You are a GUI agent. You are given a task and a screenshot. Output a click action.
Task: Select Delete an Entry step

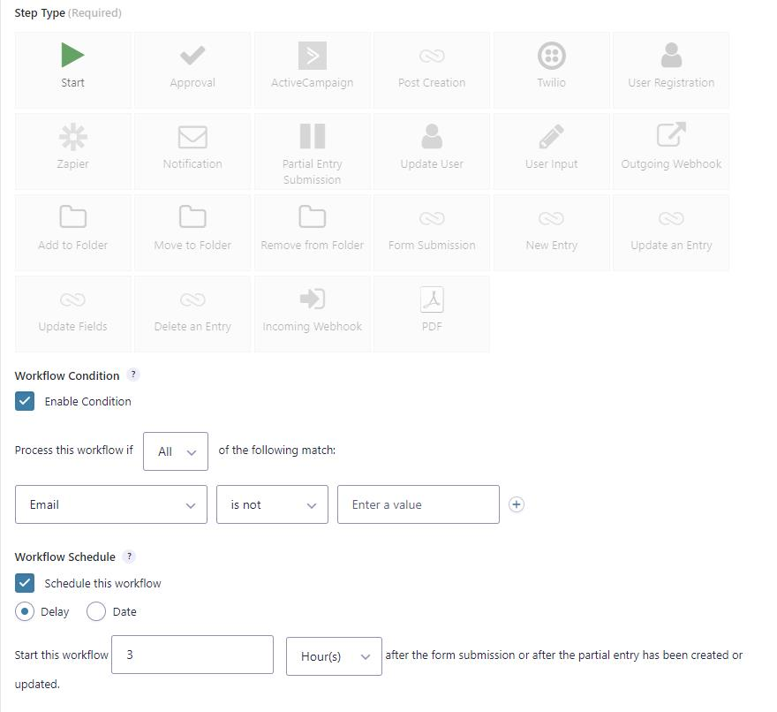pyautogui.click(x=192, y=314)
